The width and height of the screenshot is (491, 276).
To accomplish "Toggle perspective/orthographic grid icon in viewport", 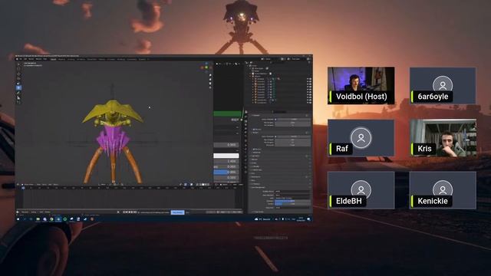I will coord(210,87).
